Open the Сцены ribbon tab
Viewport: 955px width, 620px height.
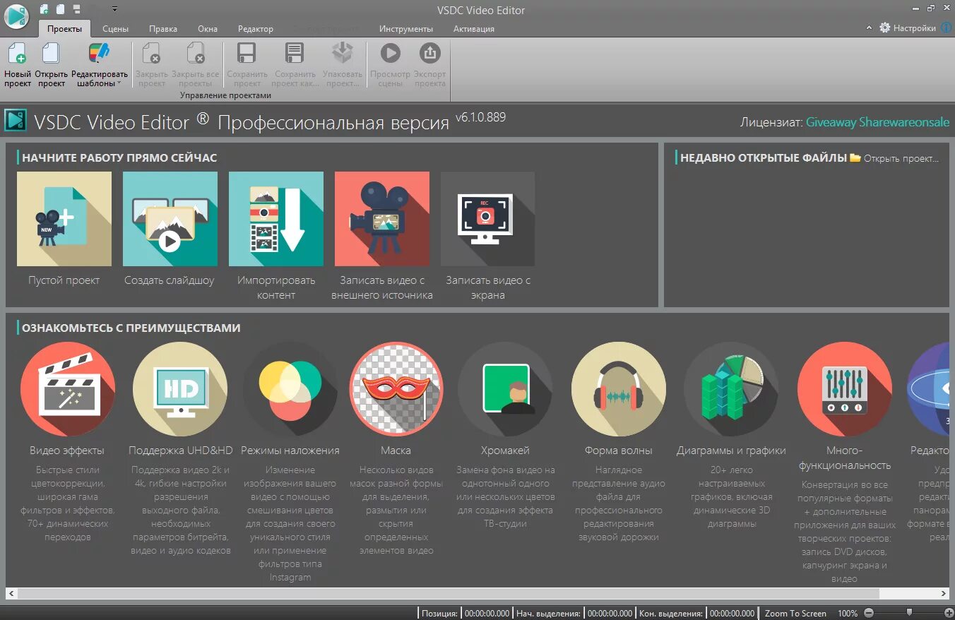pyautogui.click(x=115, y=29)
